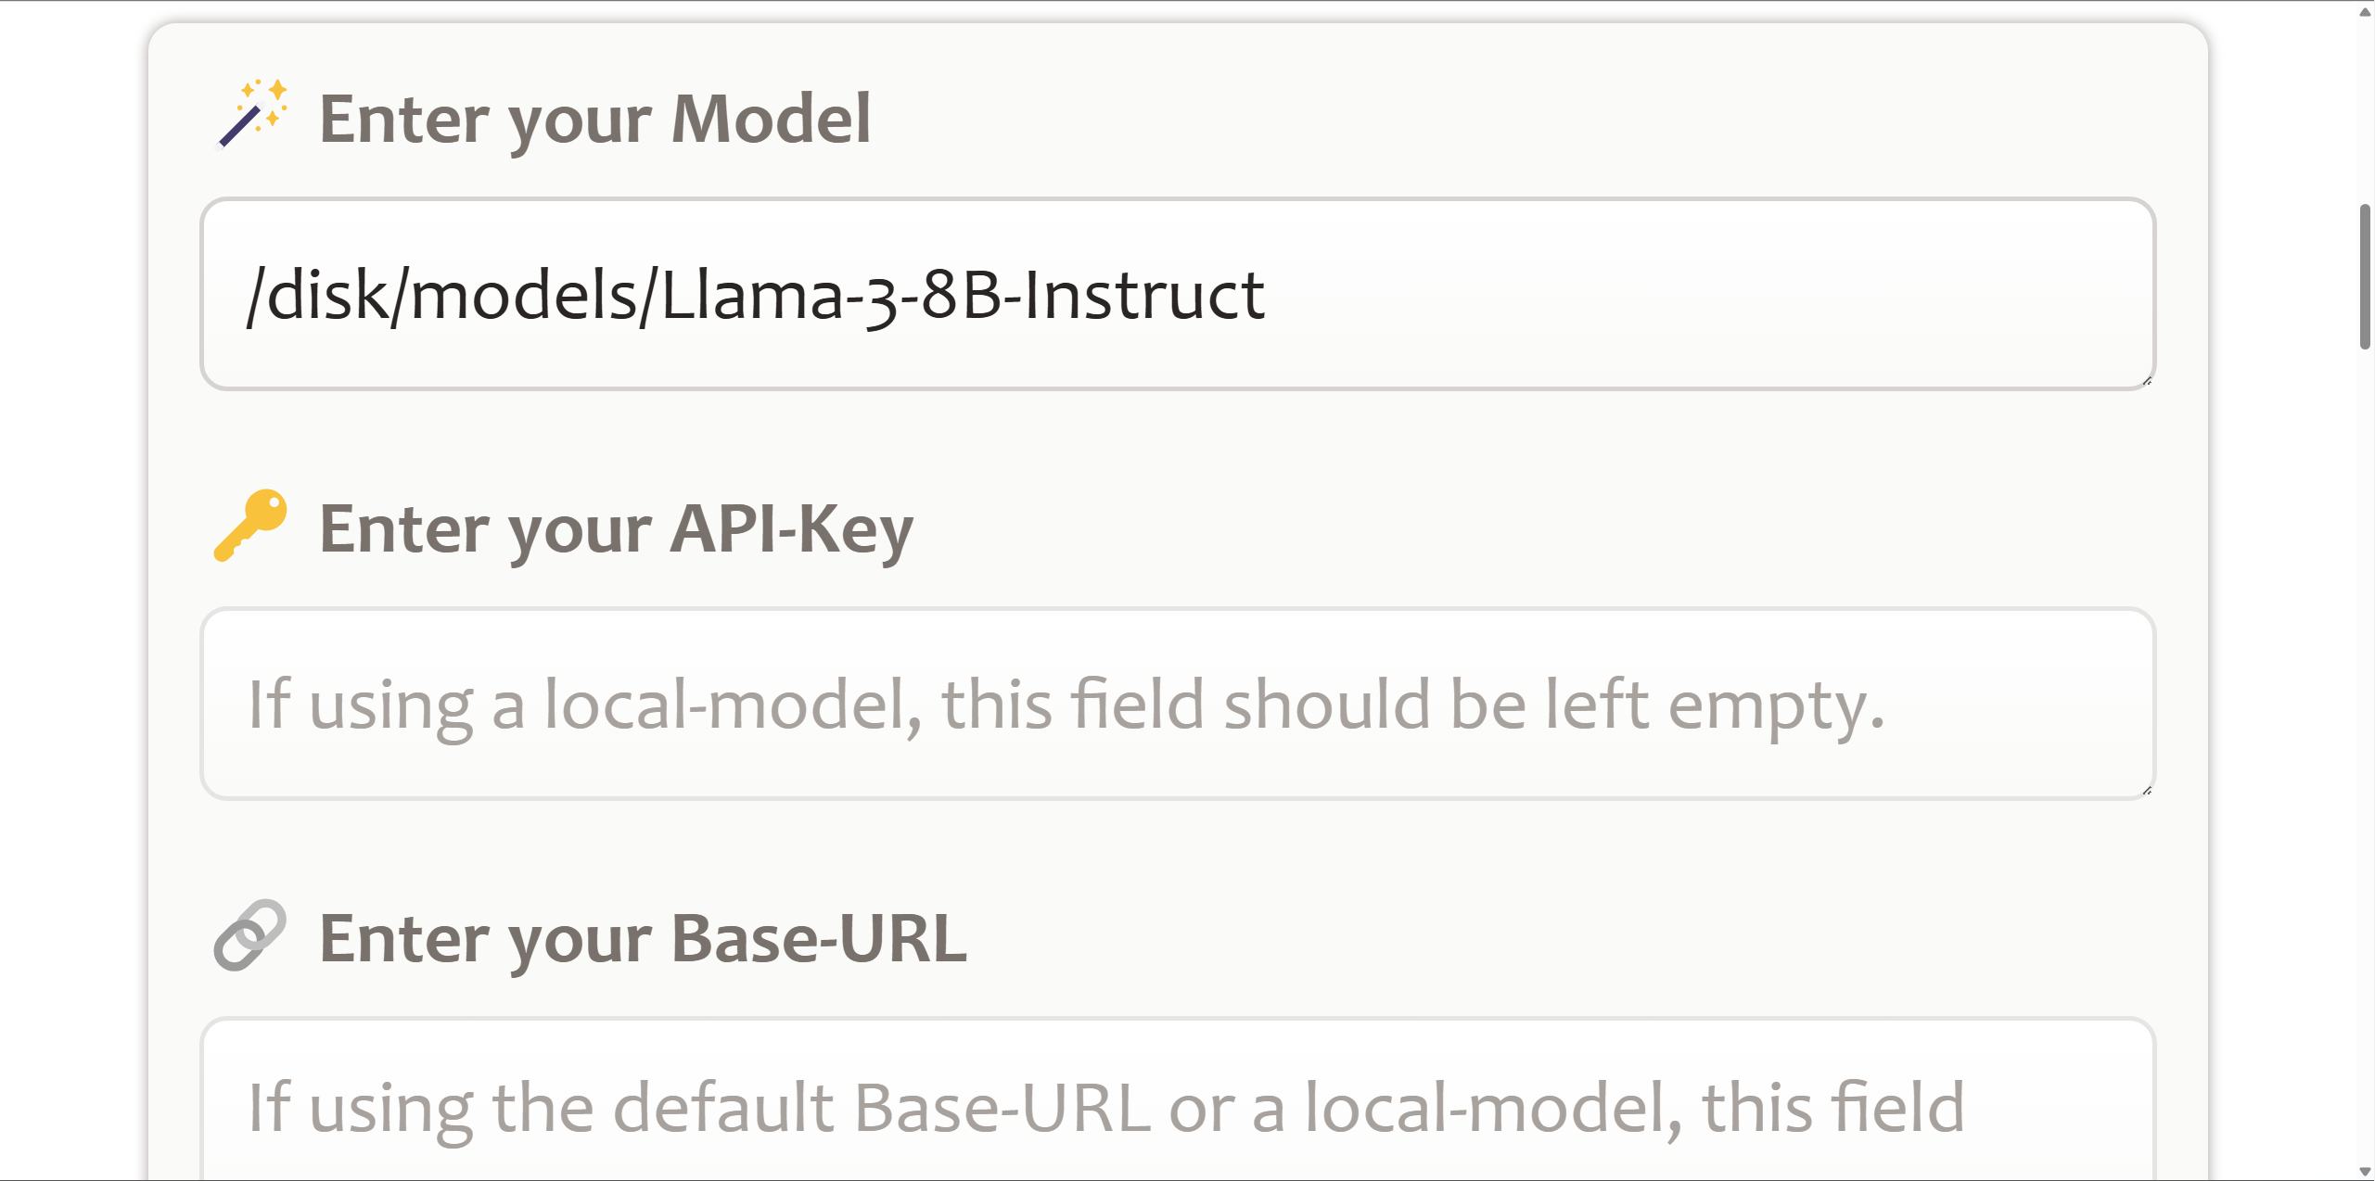Image resolution: width=2375 pixels, height=1181 pixels.
Task: Click the "left empty" placeholder text
Action: (x=1715, y=705)
